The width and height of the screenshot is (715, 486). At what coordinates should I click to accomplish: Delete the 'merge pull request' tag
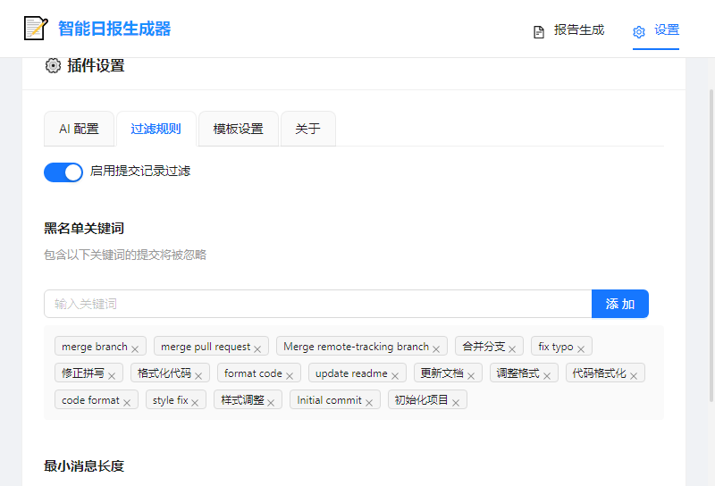pos(257,348)
